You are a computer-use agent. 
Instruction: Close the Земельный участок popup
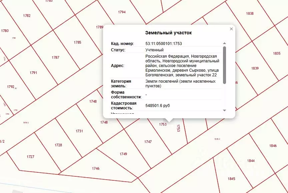pos(231,29)
